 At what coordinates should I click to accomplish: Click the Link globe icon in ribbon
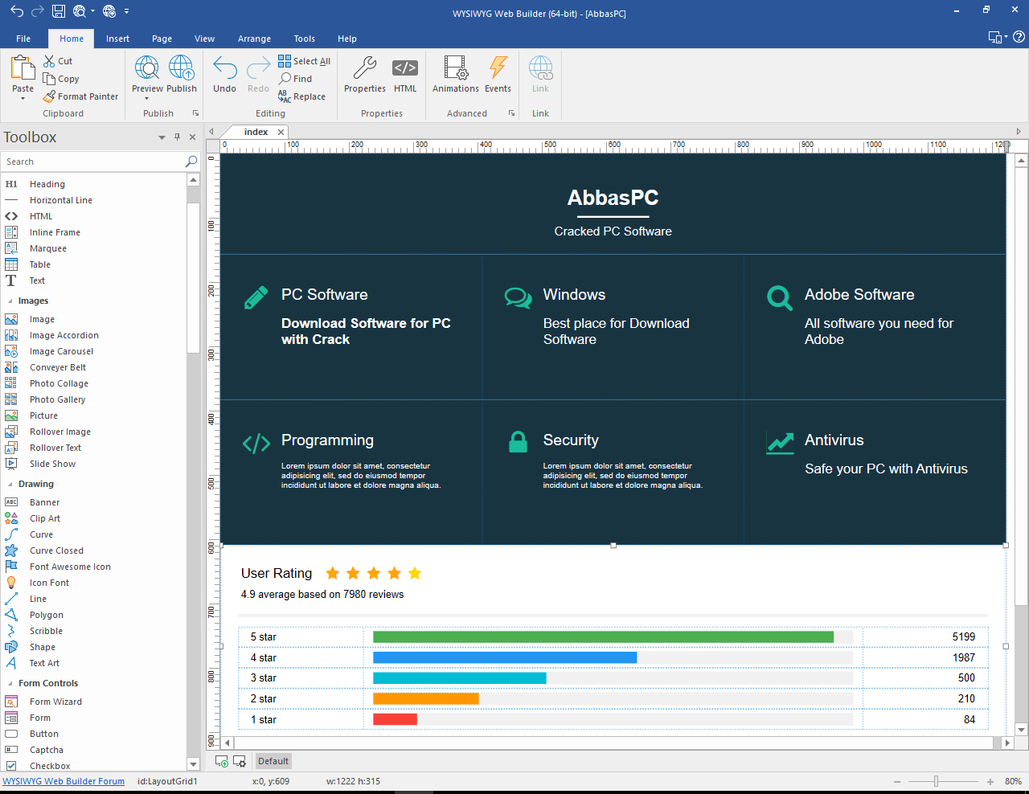pos(541,68)
